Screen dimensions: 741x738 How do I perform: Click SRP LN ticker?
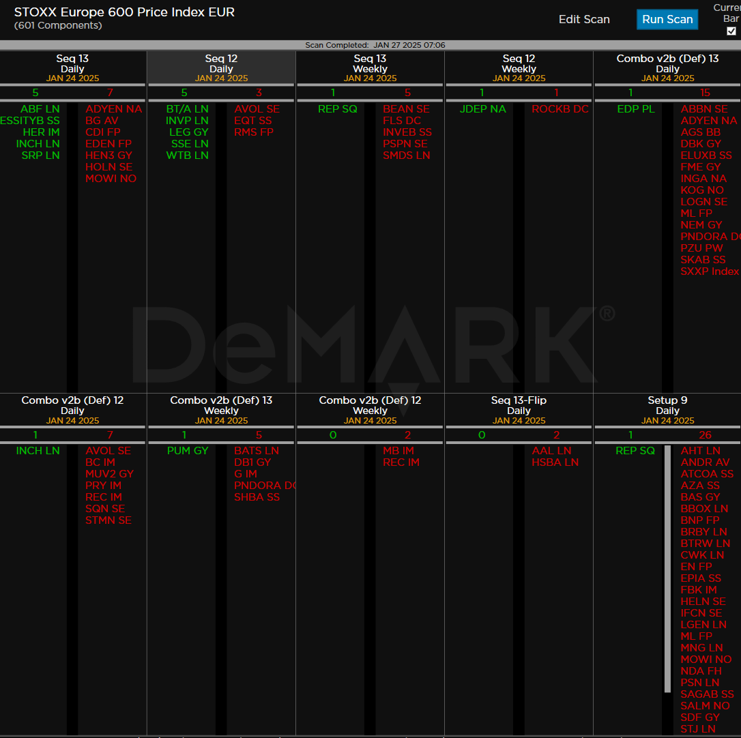41,156
